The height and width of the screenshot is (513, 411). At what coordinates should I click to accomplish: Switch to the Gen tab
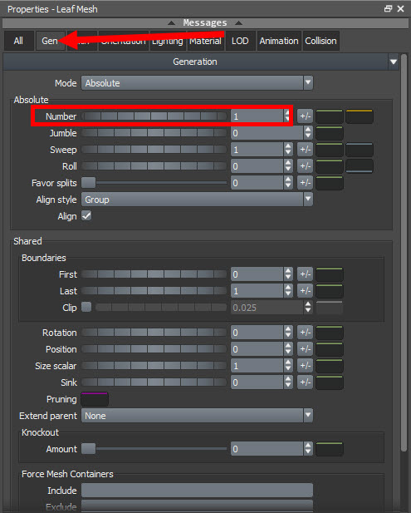[50, 41]
